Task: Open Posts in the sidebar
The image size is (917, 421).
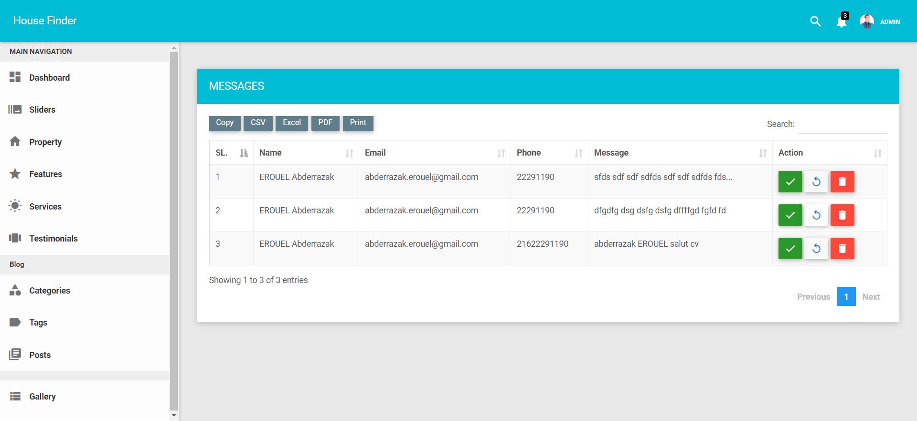Action: click(x=85, y=355)
